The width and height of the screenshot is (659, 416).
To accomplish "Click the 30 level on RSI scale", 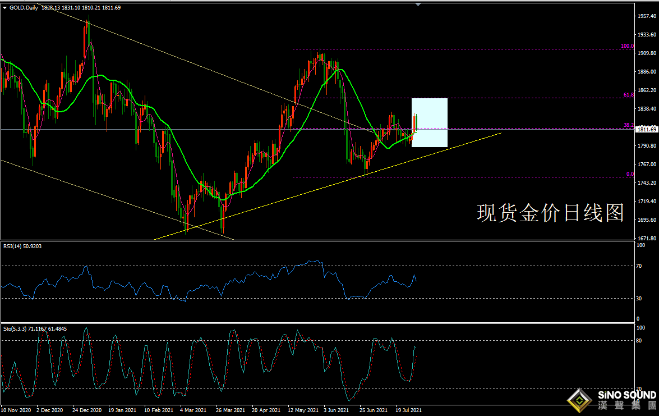I will (x=639, y=298).
